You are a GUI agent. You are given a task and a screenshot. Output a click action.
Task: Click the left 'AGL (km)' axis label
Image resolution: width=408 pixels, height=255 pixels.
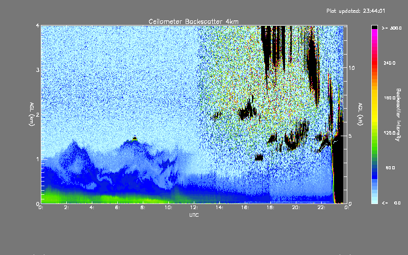[32, 114]
